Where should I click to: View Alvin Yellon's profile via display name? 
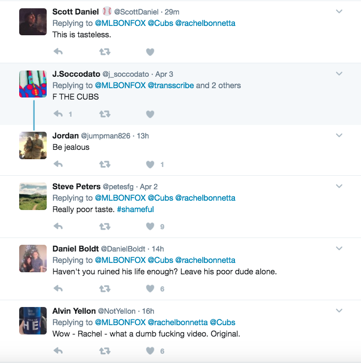click(x=74, y=311)
